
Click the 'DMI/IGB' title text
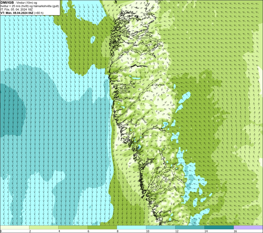pos(7,3)
